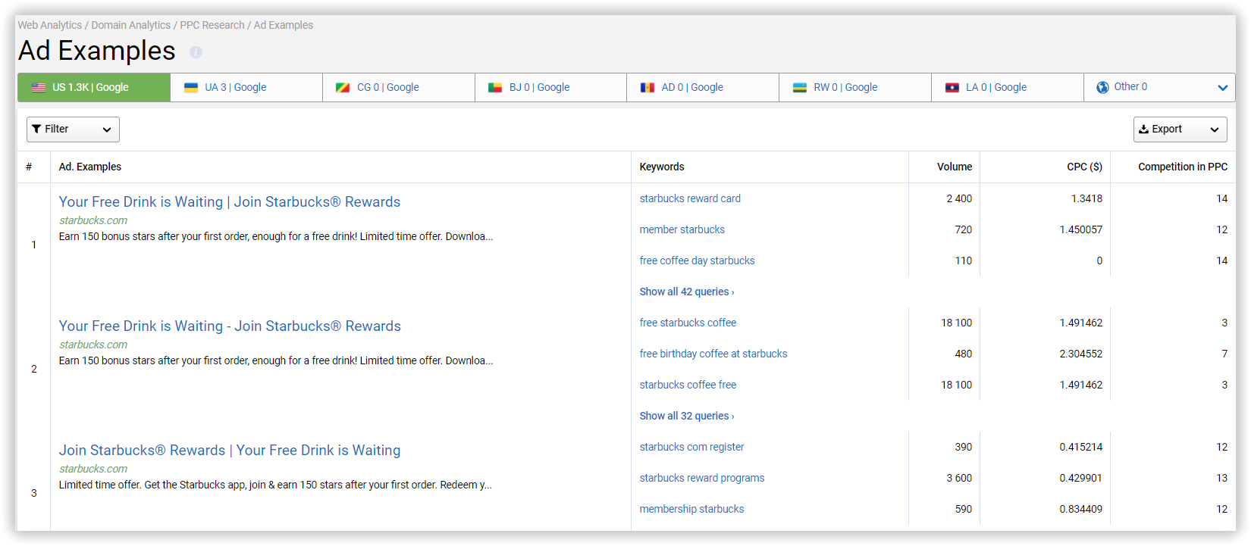Go to PPC Research breadcrumb
Screen dimensions: 1251x546
(x=212, y=25)
